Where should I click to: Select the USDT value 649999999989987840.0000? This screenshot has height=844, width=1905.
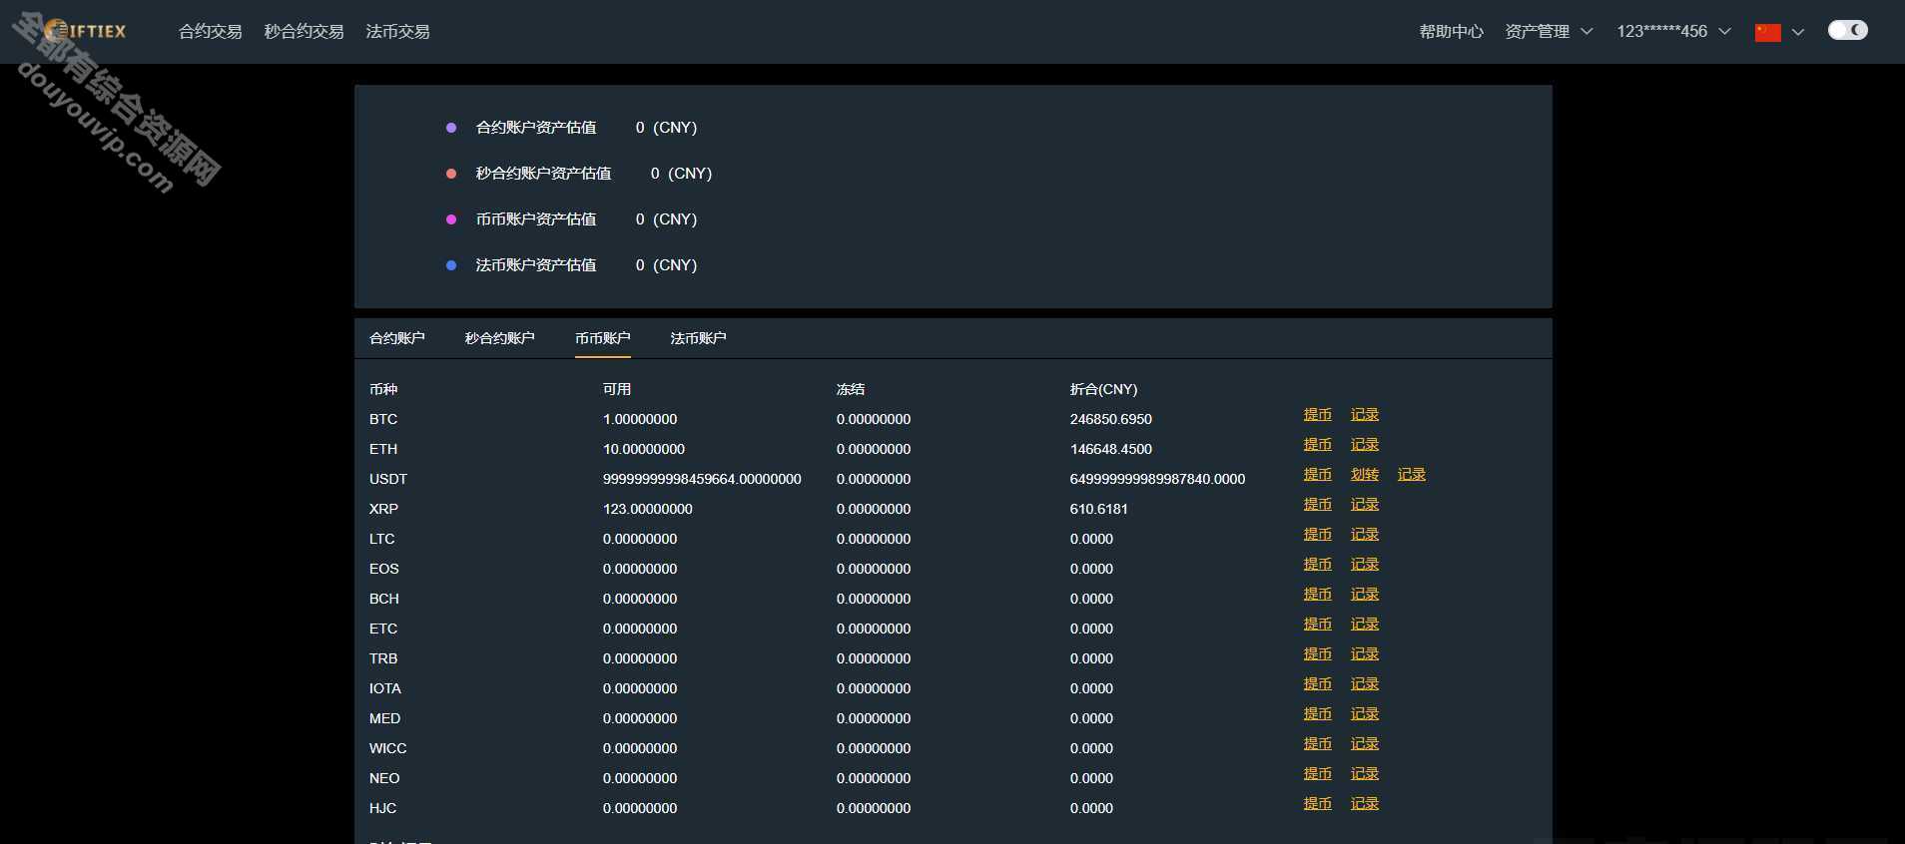point(1157,479)
